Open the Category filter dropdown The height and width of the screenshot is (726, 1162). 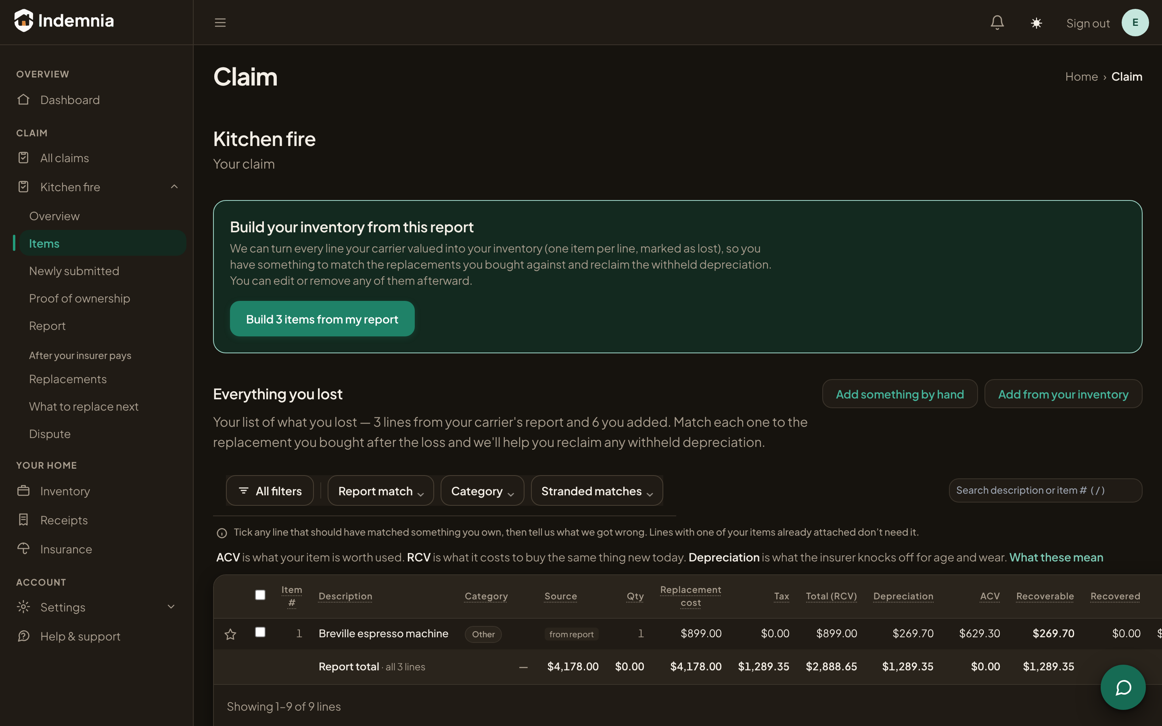482,491
